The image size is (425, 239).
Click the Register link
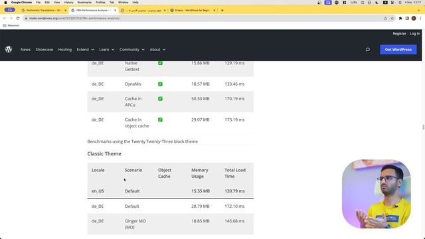399,34
